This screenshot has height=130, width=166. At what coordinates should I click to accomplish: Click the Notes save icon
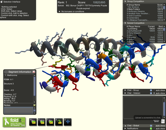34,105
